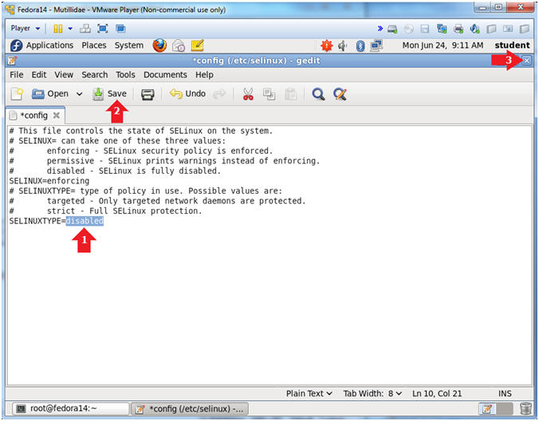Click the Ln 10, Col 21 status text
The height and width of the screenshot is (421, 539).
click(x=437, y=394)
